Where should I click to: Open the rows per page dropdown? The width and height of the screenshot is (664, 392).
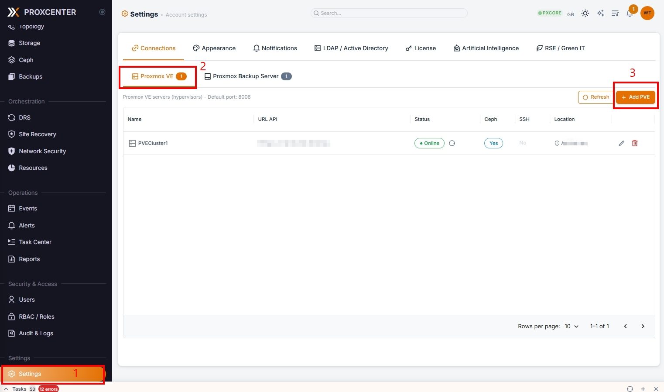coord(572,326)
